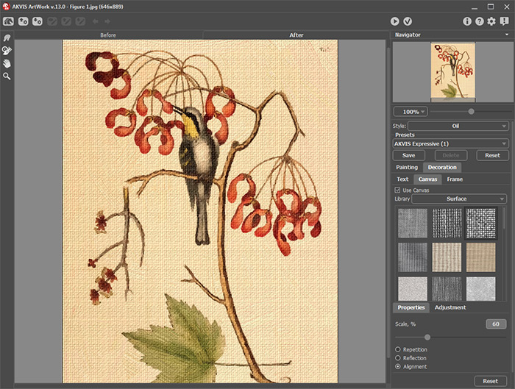The width and height of the screenshot is (515, 389).
Task: Save the image with toolbar icon
Action: click(x=37, y=21)
